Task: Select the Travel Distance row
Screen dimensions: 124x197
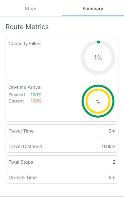Action: [62, 146]
